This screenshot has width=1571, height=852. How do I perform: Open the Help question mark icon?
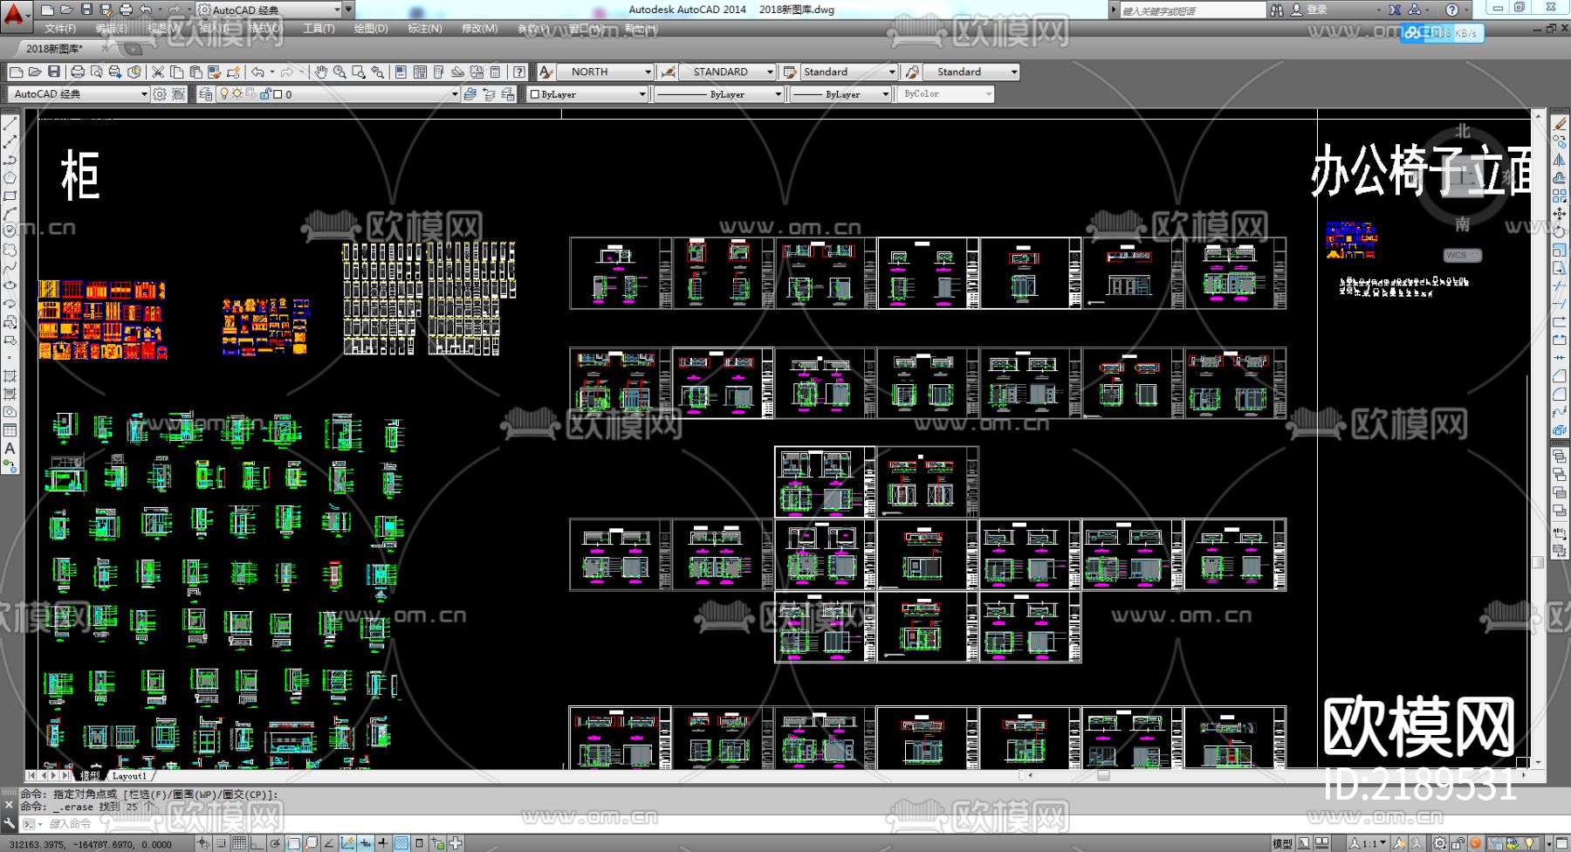tap(519, 72)
